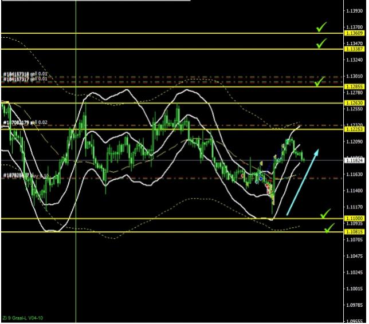Screen dimensions: 369x324
Task: Click the sell 0.02 order label
Action: click(x=25, y=123)
